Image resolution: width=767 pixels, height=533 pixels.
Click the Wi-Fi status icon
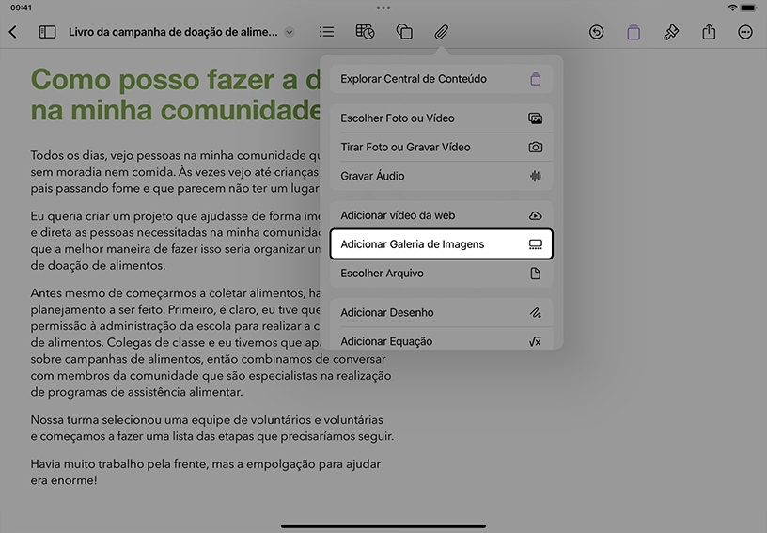(732, 8)
